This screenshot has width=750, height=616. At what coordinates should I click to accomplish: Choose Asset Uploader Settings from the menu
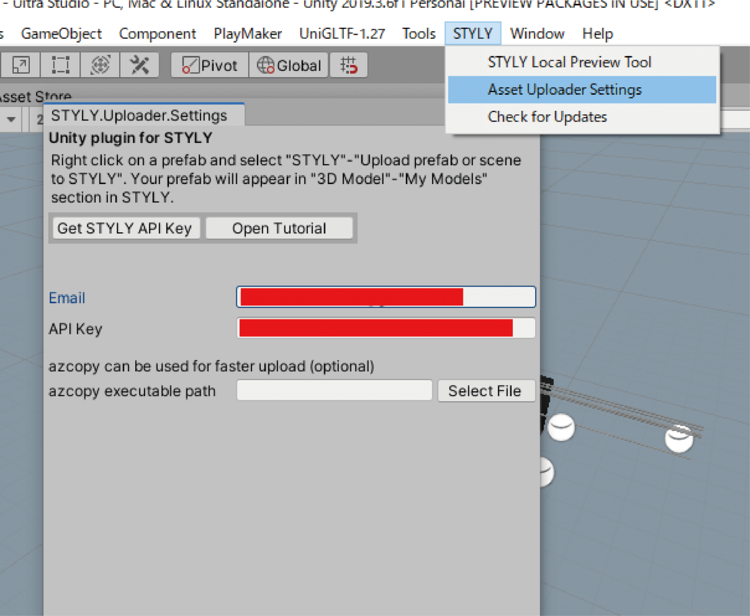point(564,89)
